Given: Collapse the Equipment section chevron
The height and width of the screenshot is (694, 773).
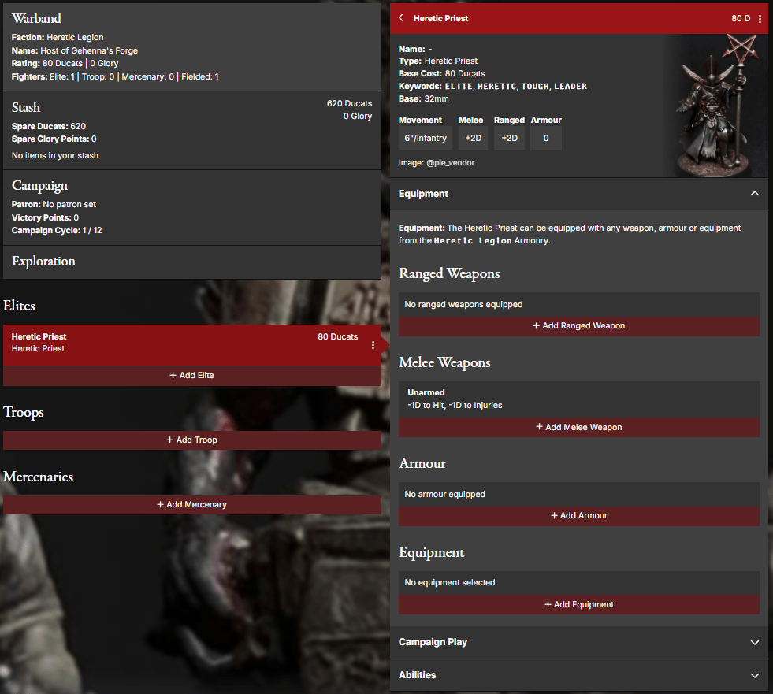Looking at the screenshot, I should tap(754, 194).
